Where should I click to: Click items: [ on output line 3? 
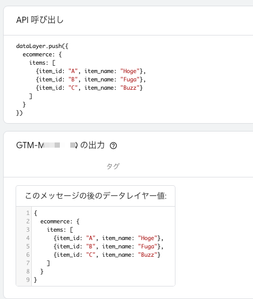pos(60,230)
